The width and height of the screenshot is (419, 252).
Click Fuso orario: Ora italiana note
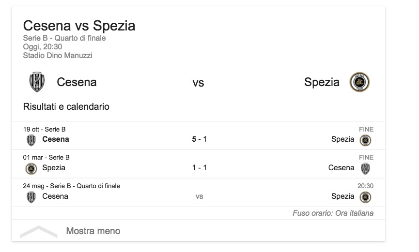[x=333, y=213]
